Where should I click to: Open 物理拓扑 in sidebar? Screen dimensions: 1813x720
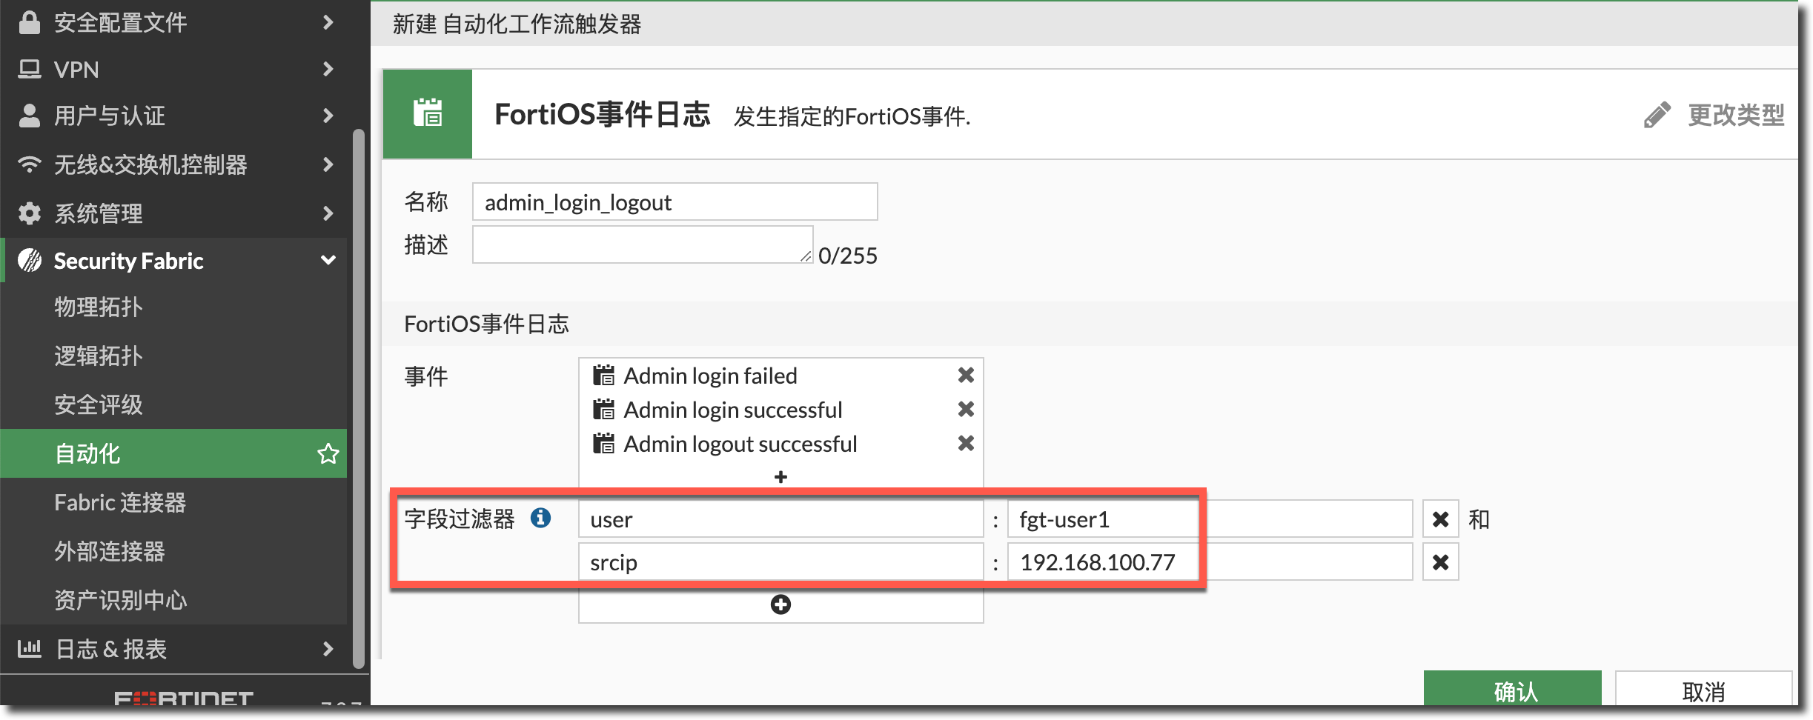(x=99, y=307)
